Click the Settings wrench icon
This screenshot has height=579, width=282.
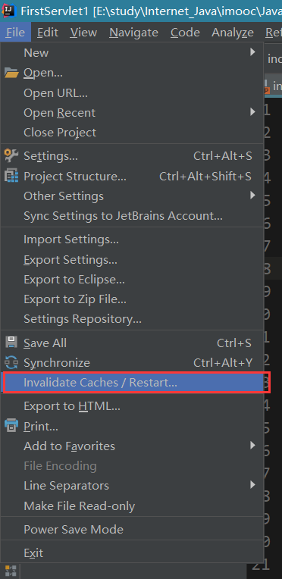pos(11,156)
